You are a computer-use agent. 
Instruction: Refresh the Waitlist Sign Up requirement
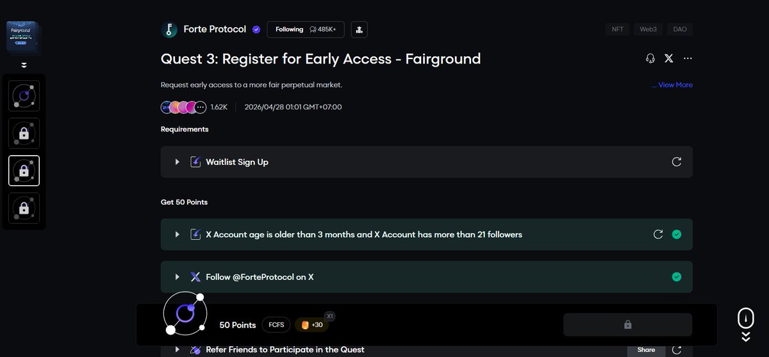[677, 162]
